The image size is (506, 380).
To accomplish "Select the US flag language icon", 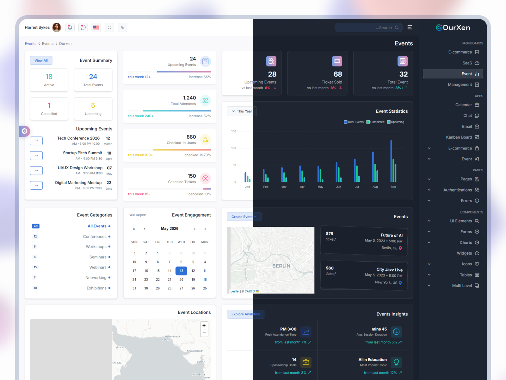I will pyautogui.click(x=96, y=28).
